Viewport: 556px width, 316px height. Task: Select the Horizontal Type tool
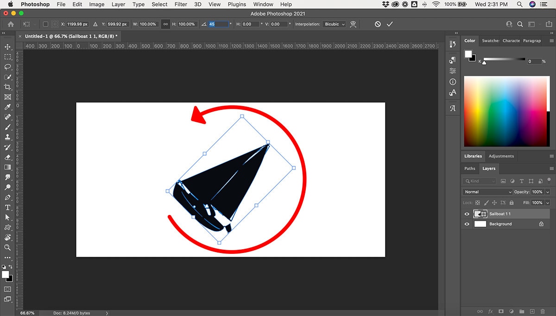click(x=7, y=208)
